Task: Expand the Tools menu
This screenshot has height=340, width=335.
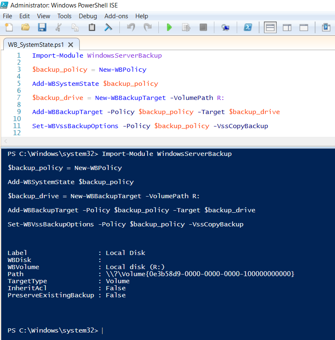Action: (x=64, y=16)
